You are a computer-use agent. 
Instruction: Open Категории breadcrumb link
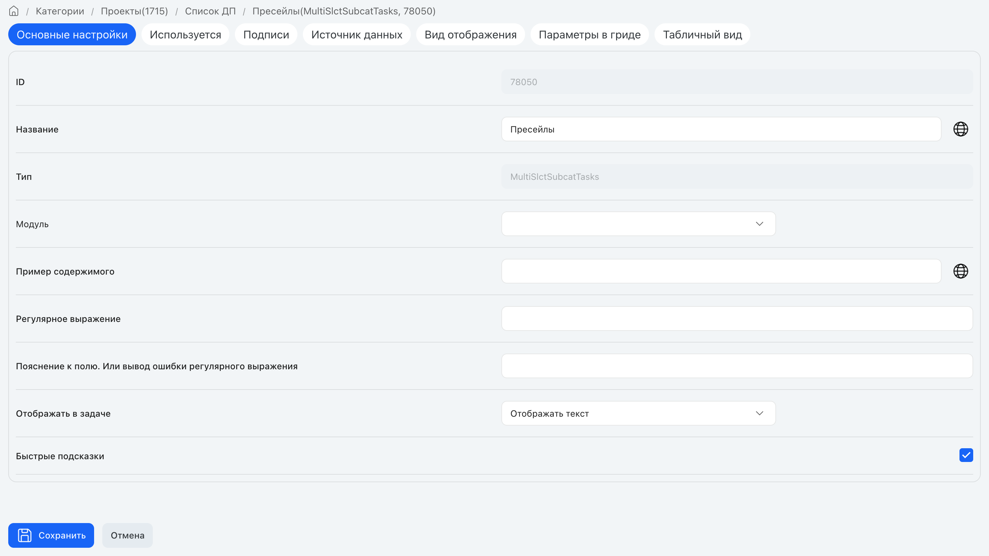click(x=60, y=11)
